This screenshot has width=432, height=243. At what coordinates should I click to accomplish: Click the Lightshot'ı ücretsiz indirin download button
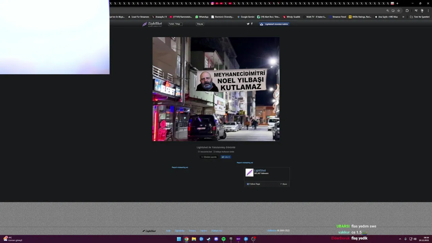pos(274,24)
